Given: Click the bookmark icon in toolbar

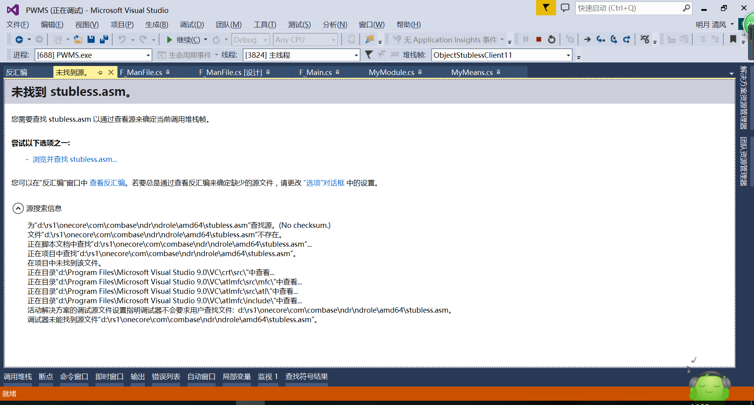Looking at the screenshot, I should pos(733,39).
